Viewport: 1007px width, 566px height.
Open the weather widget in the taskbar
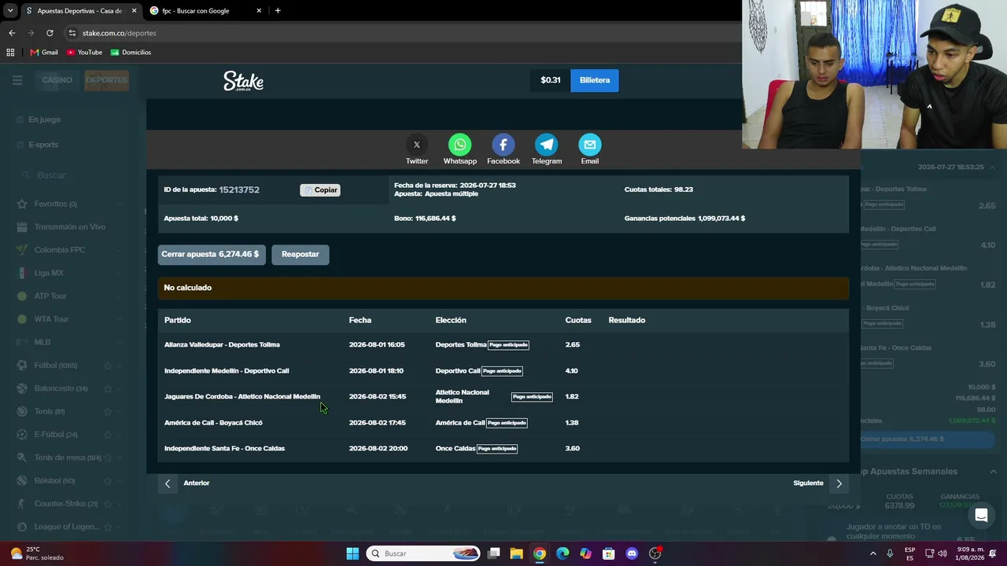pyautogui.click(x=36, y=553)
